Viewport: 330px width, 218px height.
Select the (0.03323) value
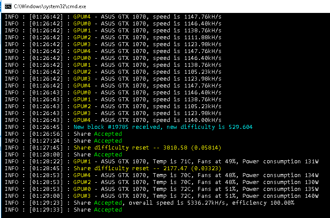(x=206, y=168)
